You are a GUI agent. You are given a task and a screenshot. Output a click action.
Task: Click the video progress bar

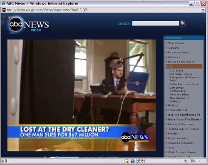pyautogui.click(x=64, y=157)
